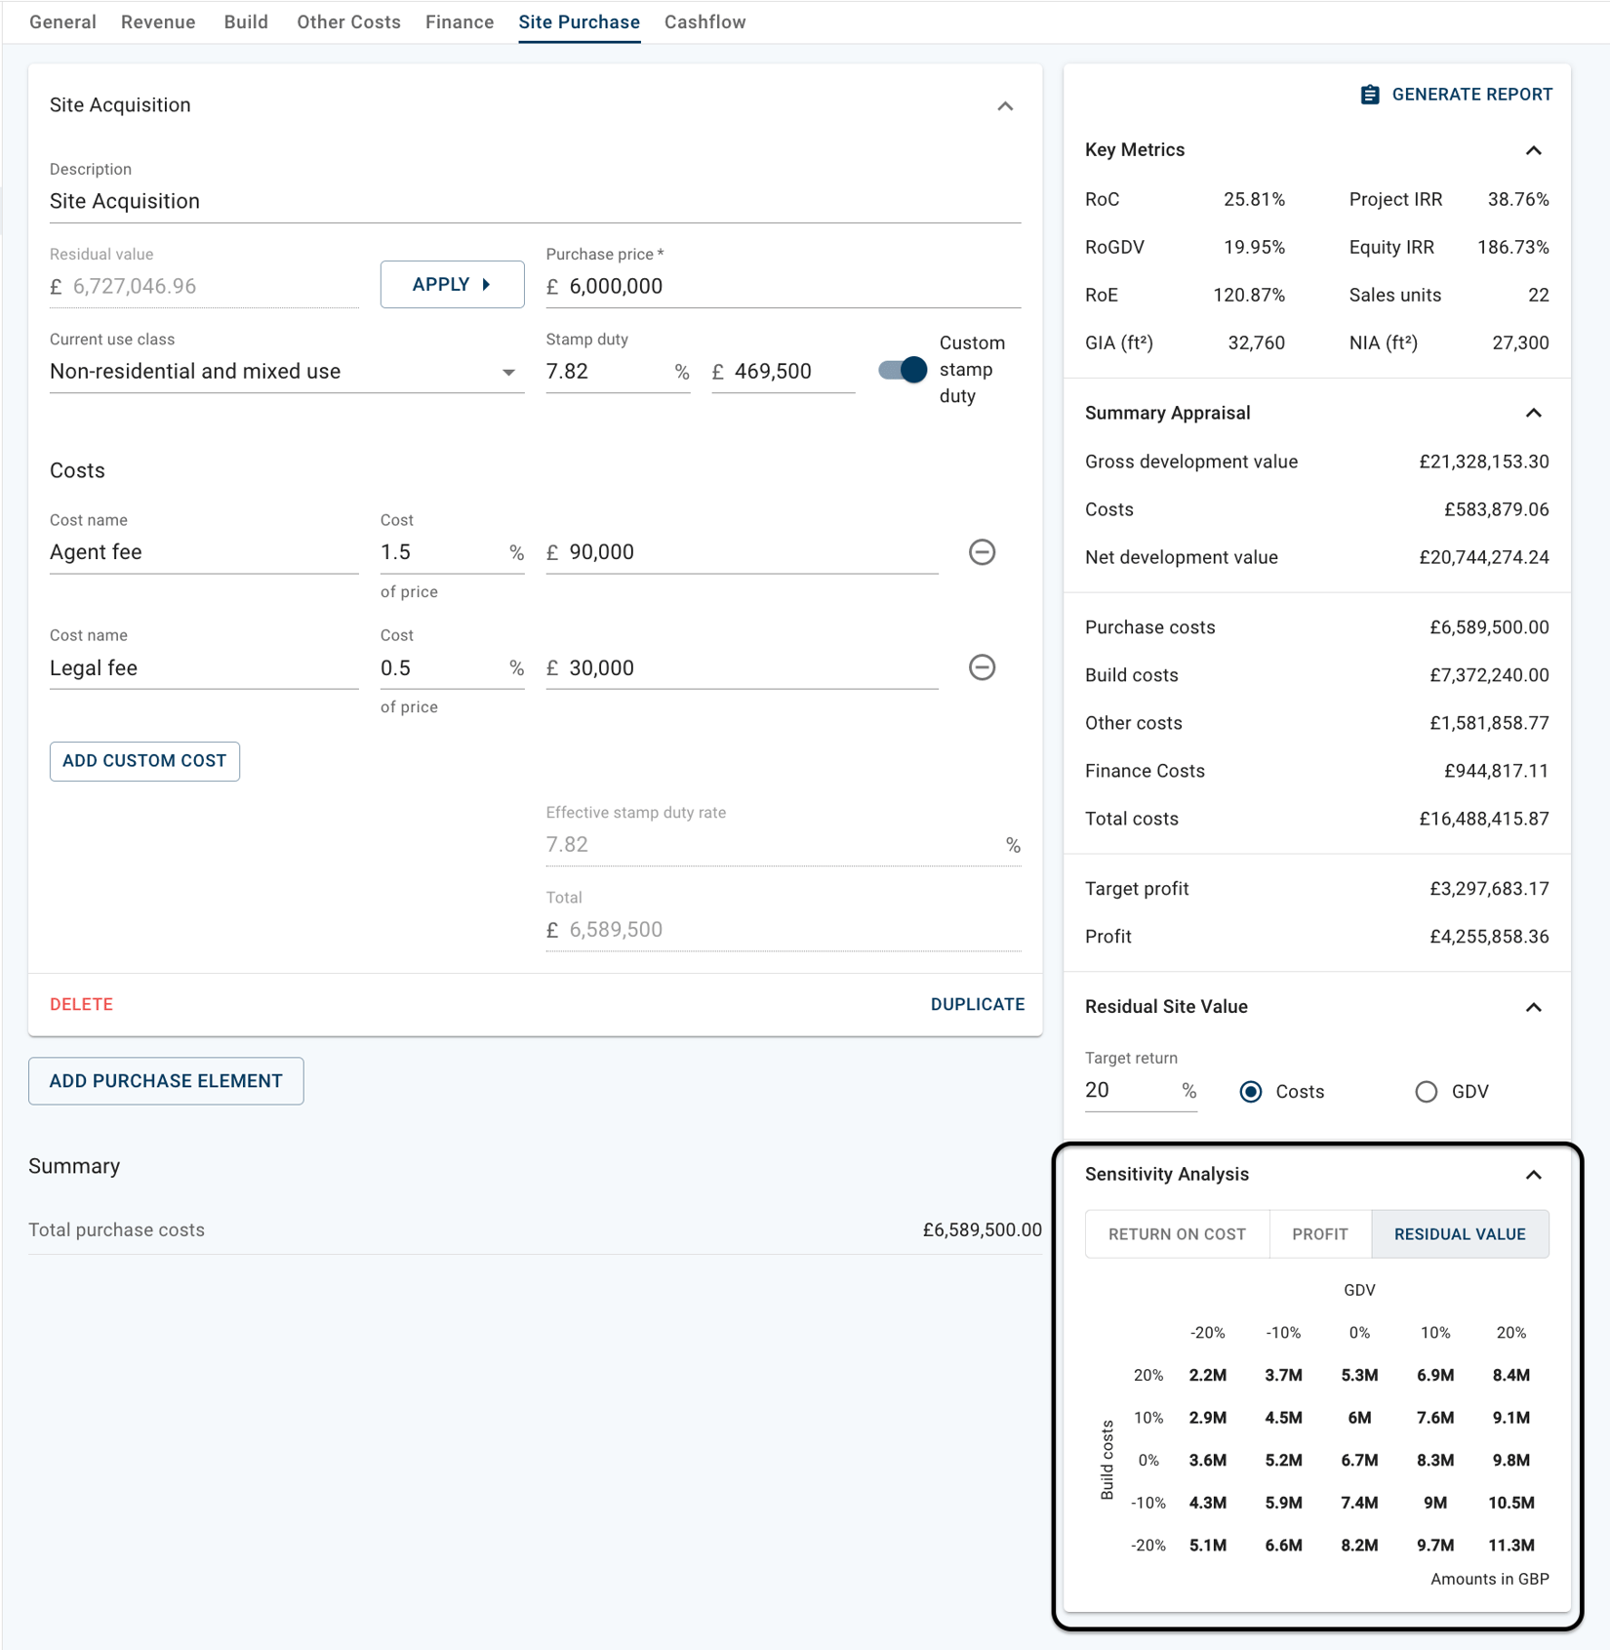Edit the Agent fee cost name

(204, 552)
